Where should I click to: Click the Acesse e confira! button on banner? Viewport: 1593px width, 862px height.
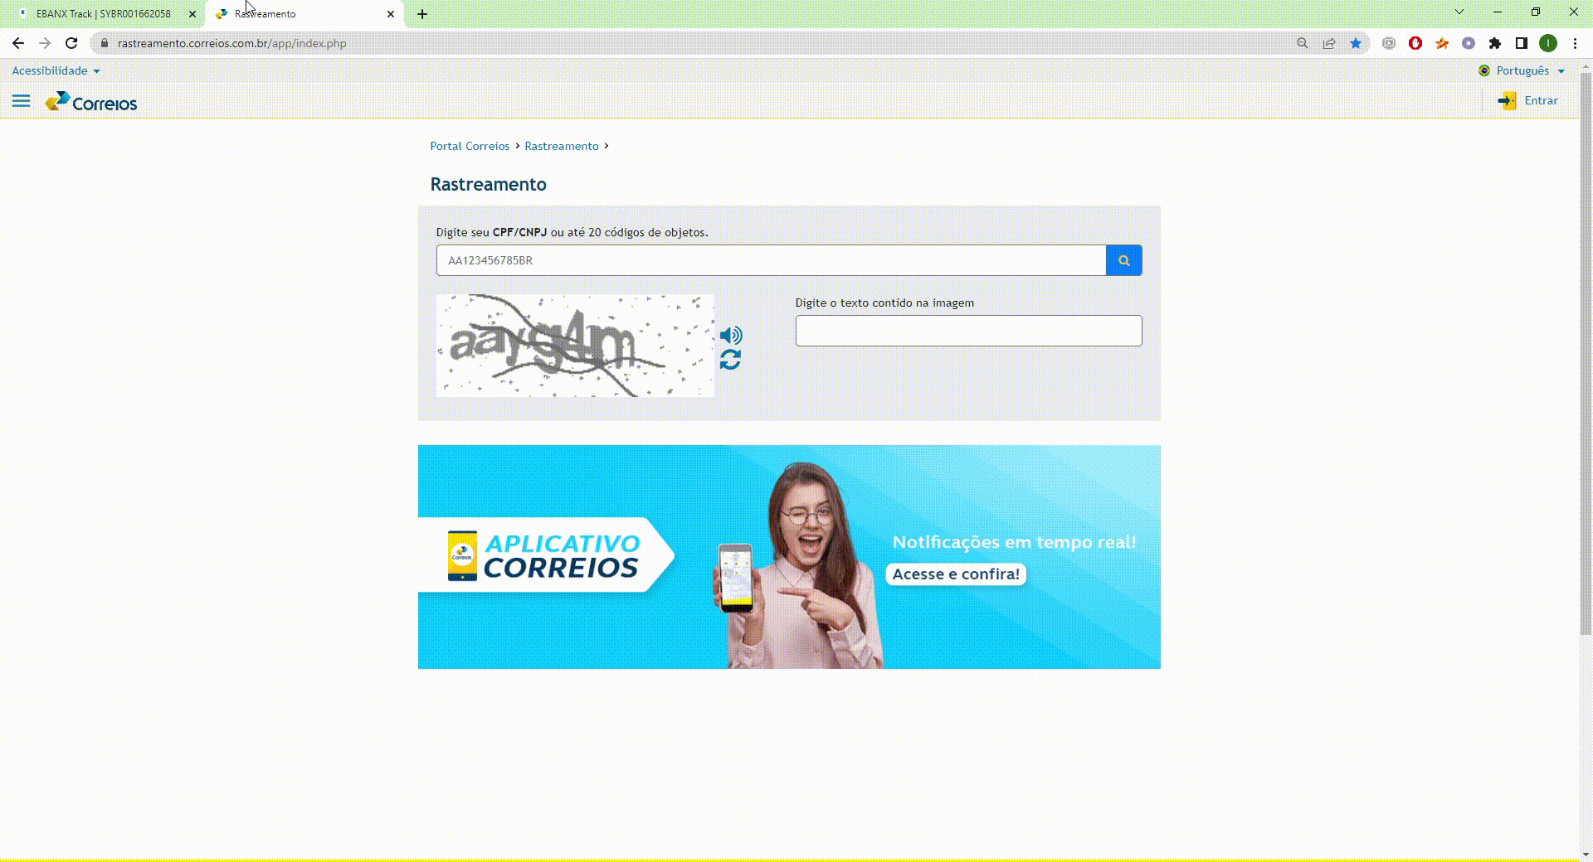(956, 574)
